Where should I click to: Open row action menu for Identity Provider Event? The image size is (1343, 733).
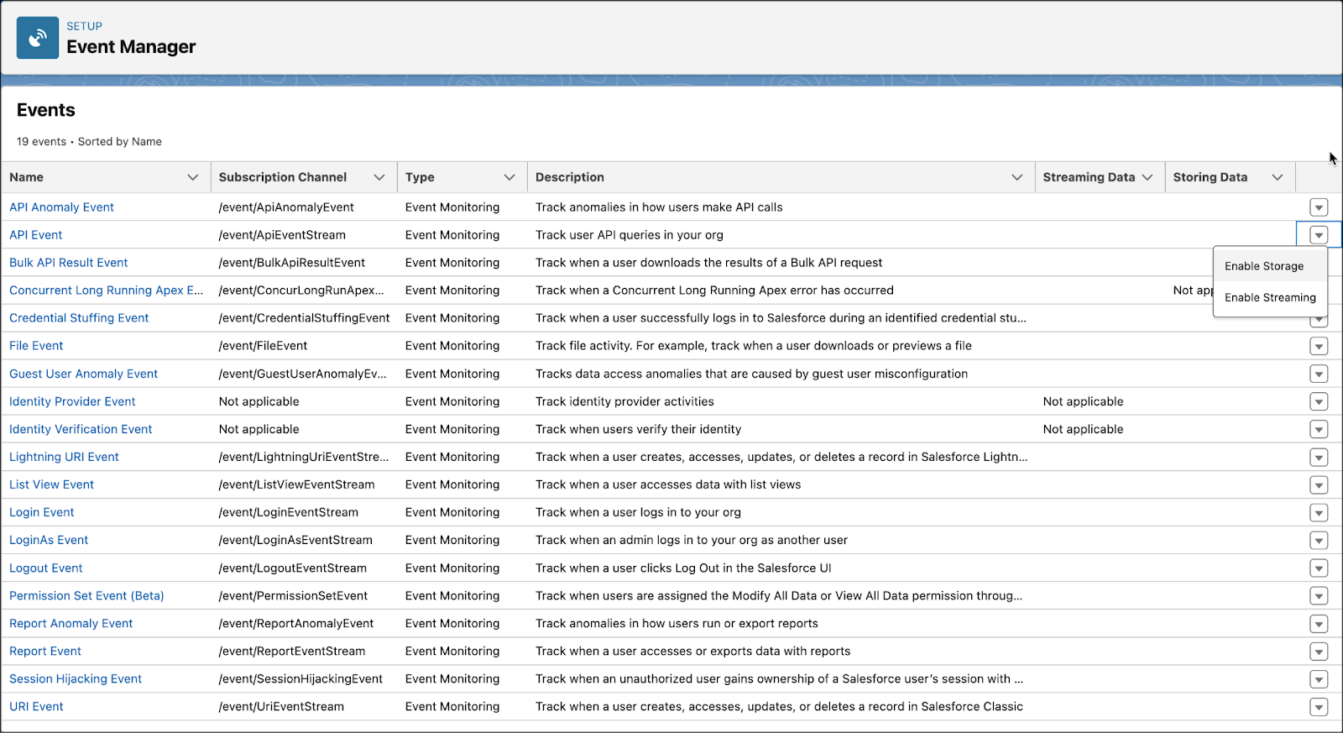tap(1319, 402)
